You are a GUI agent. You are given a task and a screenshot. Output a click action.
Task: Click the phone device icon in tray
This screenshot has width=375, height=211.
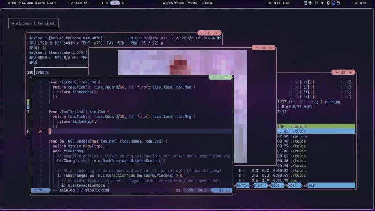pos(317,3)
